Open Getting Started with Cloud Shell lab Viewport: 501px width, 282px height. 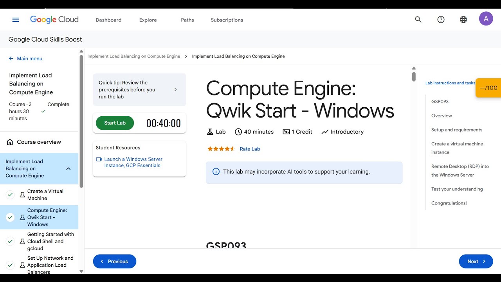click(50, 241)
